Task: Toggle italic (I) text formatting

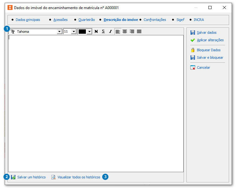Action: [110, 32]
